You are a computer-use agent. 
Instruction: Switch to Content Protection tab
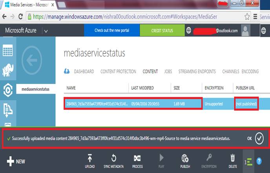coord(118,72)
